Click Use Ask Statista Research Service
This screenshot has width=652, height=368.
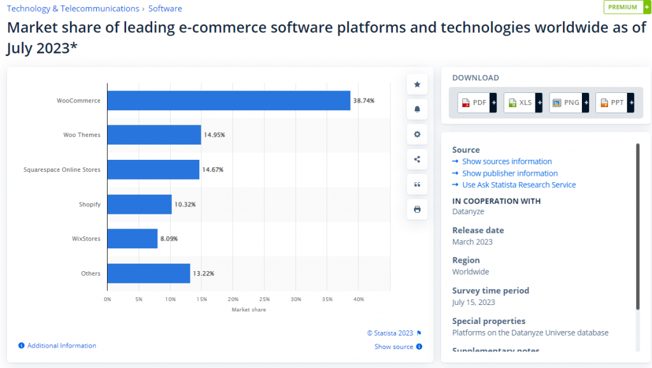coord(519,185)
